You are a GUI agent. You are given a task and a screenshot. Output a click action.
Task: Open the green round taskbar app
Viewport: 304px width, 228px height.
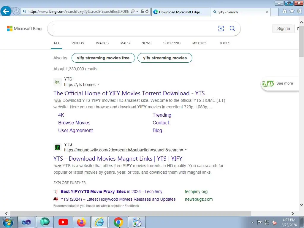tap(45, 222)
